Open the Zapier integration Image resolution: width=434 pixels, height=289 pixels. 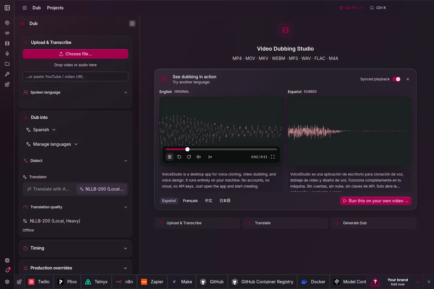coord(152,282)
